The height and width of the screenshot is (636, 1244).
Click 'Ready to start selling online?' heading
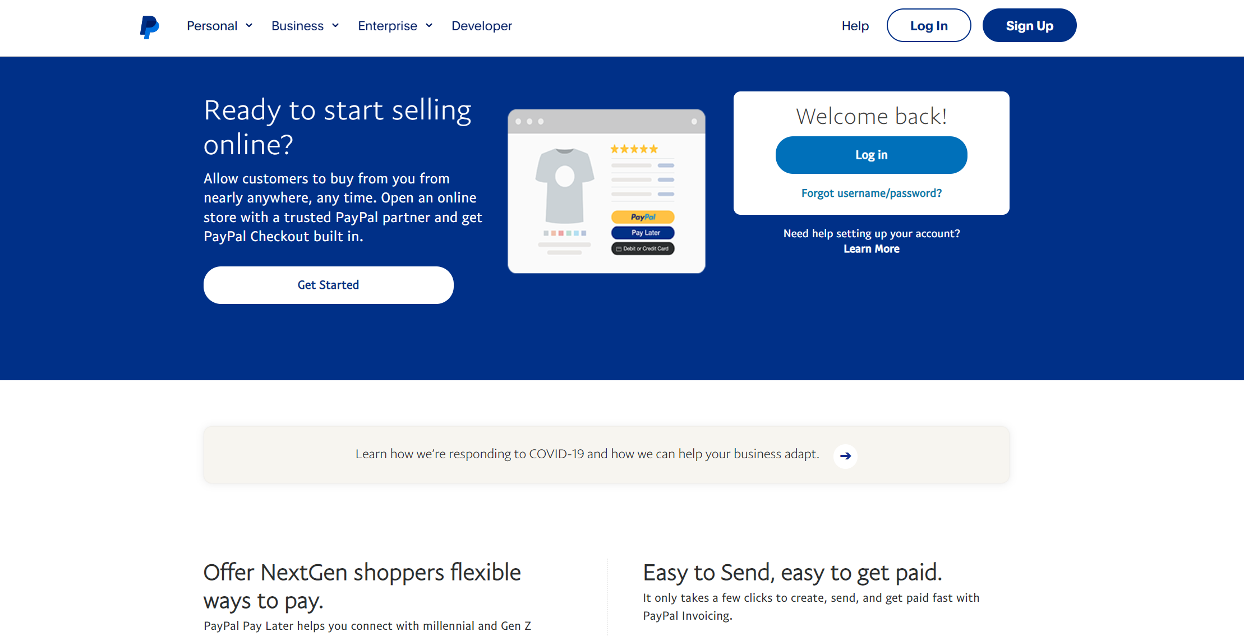pos(338,127)
